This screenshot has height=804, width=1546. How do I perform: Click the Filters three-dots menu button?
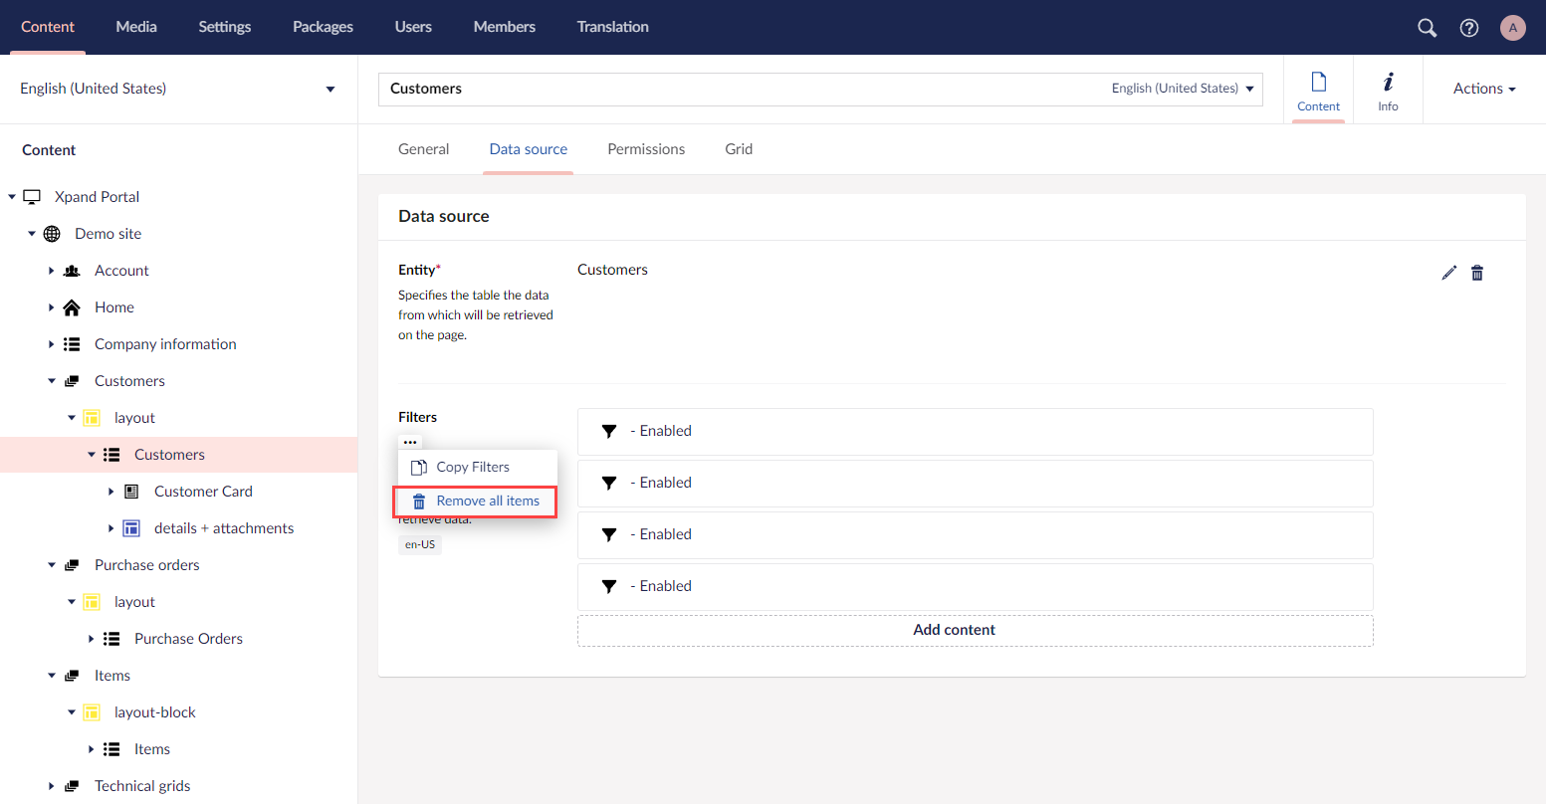(x=410, y=442)
